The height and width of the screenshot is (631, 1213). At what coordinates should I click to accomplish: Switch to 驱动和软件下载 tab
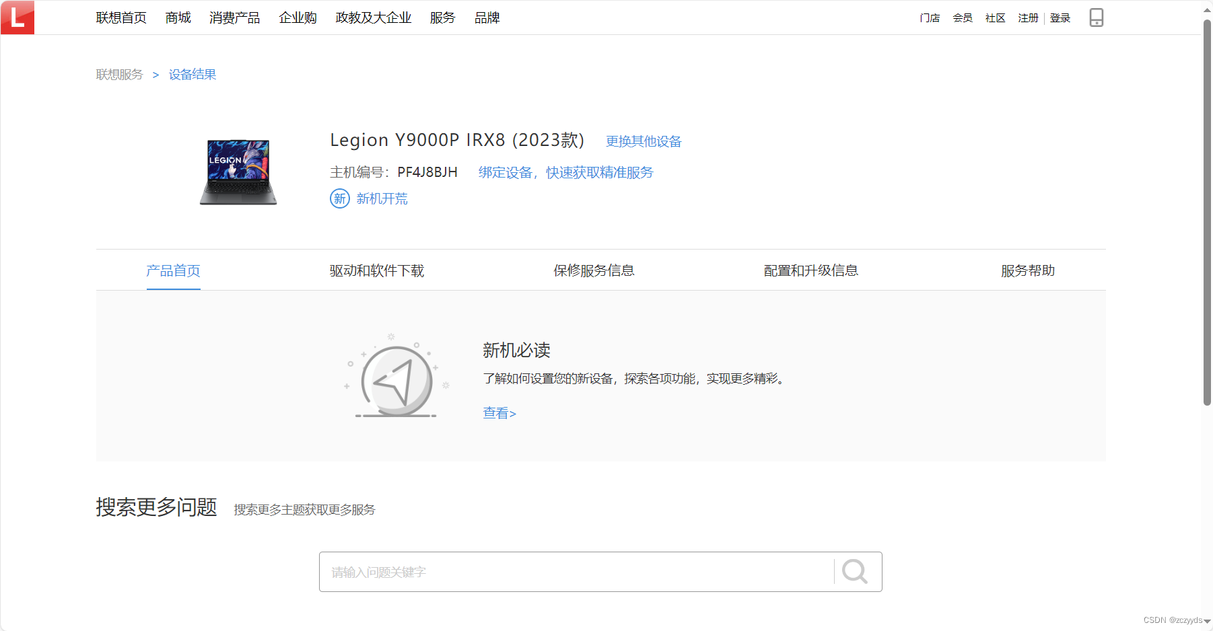click(377, 270)
